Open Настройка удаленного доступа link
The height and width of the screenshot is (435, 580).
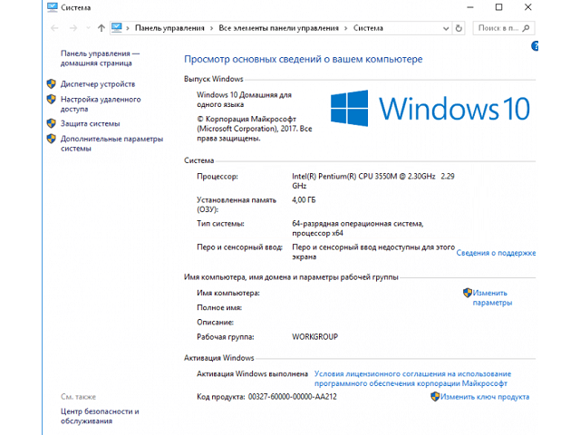[101, 104]
